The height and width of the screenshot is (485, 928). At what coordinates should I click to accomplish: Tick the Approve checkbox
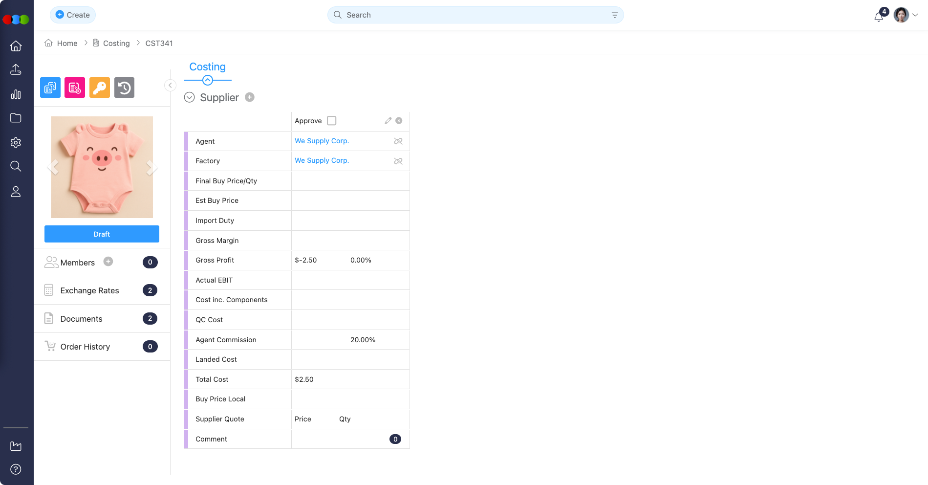point(332,121)
